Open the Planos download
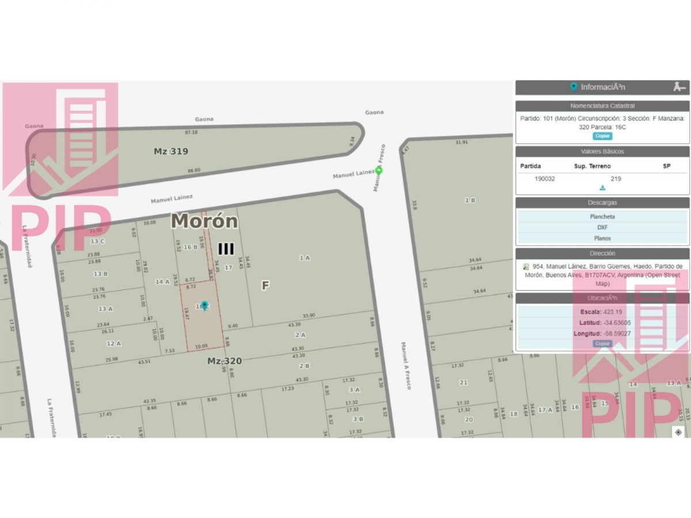The image size is (691, 518). click(602, 238)
